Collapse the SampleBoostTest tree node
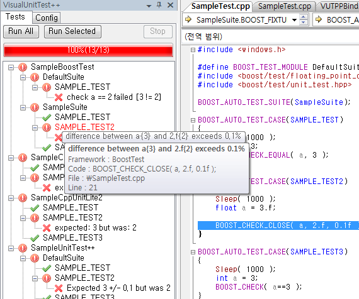 [x=11, y=67]
